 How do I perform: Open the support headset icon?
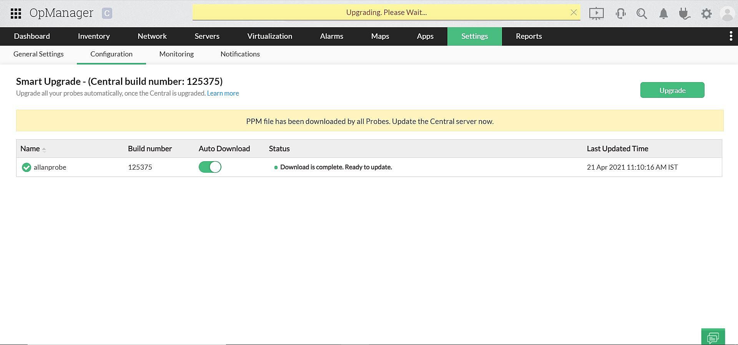pyautogui.click(x=620, y=14)
